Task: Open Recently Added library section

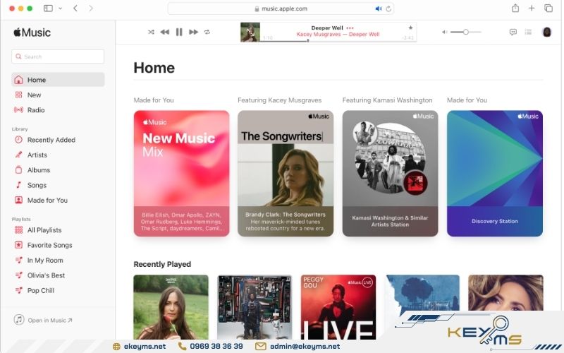Action: point(58,140)
